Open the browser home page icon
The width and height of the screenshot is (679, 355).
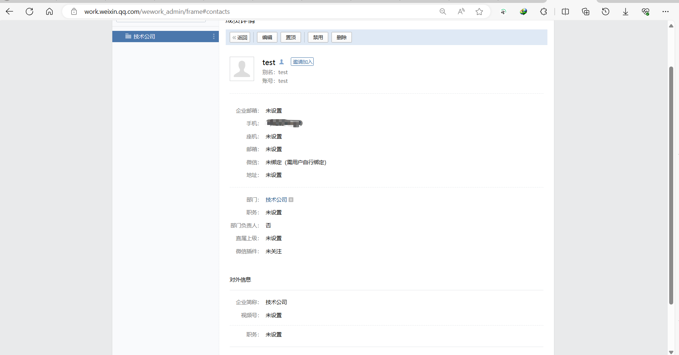(49, 12)
